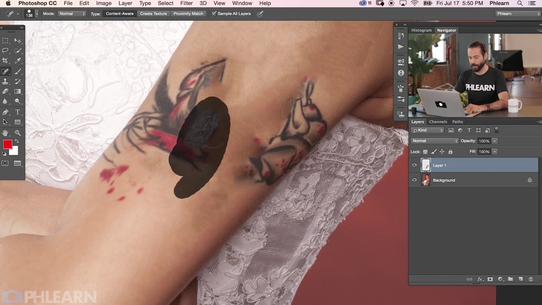
Task: Select the Rectangle shape tool
Action: point(18,122)
